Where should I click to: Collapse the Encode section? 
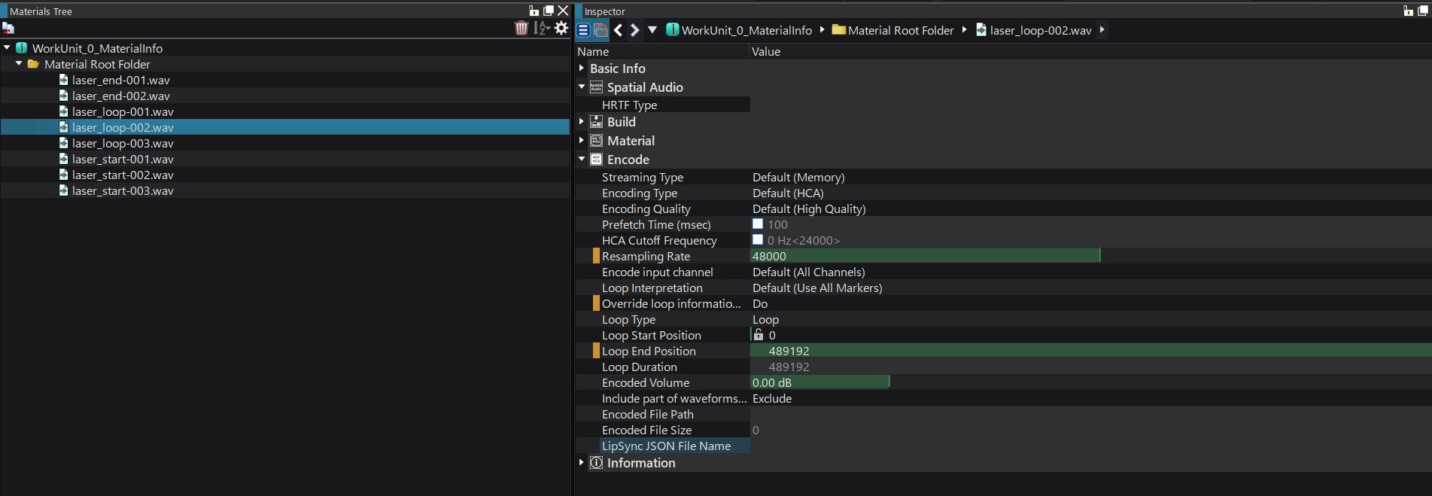point(582,159)
